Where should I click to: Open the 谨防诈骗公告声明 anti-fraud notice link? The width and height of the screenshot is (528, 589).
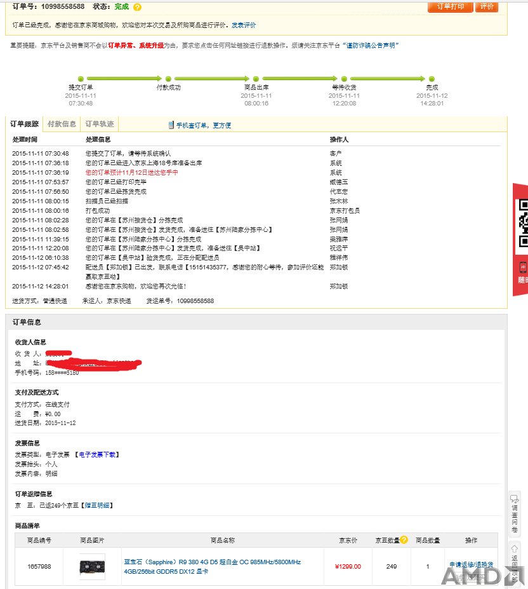click(371, 46)
